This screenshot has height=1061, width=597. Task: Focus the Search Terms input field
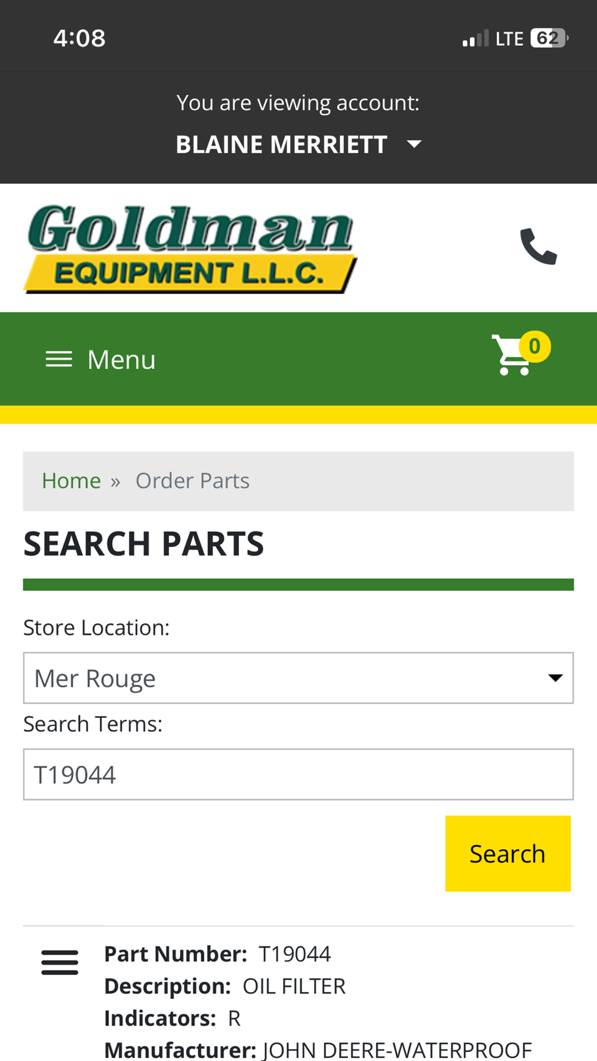[298, 775]
